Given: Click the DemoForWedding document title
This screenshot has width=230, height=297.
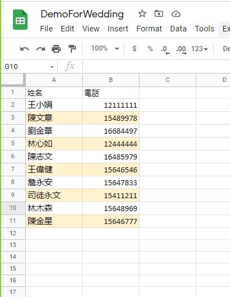Looking at the screenshot, I should tap(82, 14).
